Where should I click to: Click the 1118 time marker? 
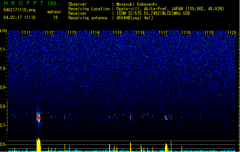click(x=186, y=32)
